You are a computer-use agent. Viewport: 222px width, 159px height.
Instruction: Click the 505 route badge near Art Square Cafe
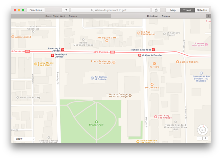(x=113, y=52)
